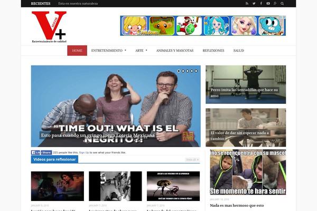Click the Facebook Like button
Image resolution: width=317 pixels, height=211 pixels.
pos(36,152)
